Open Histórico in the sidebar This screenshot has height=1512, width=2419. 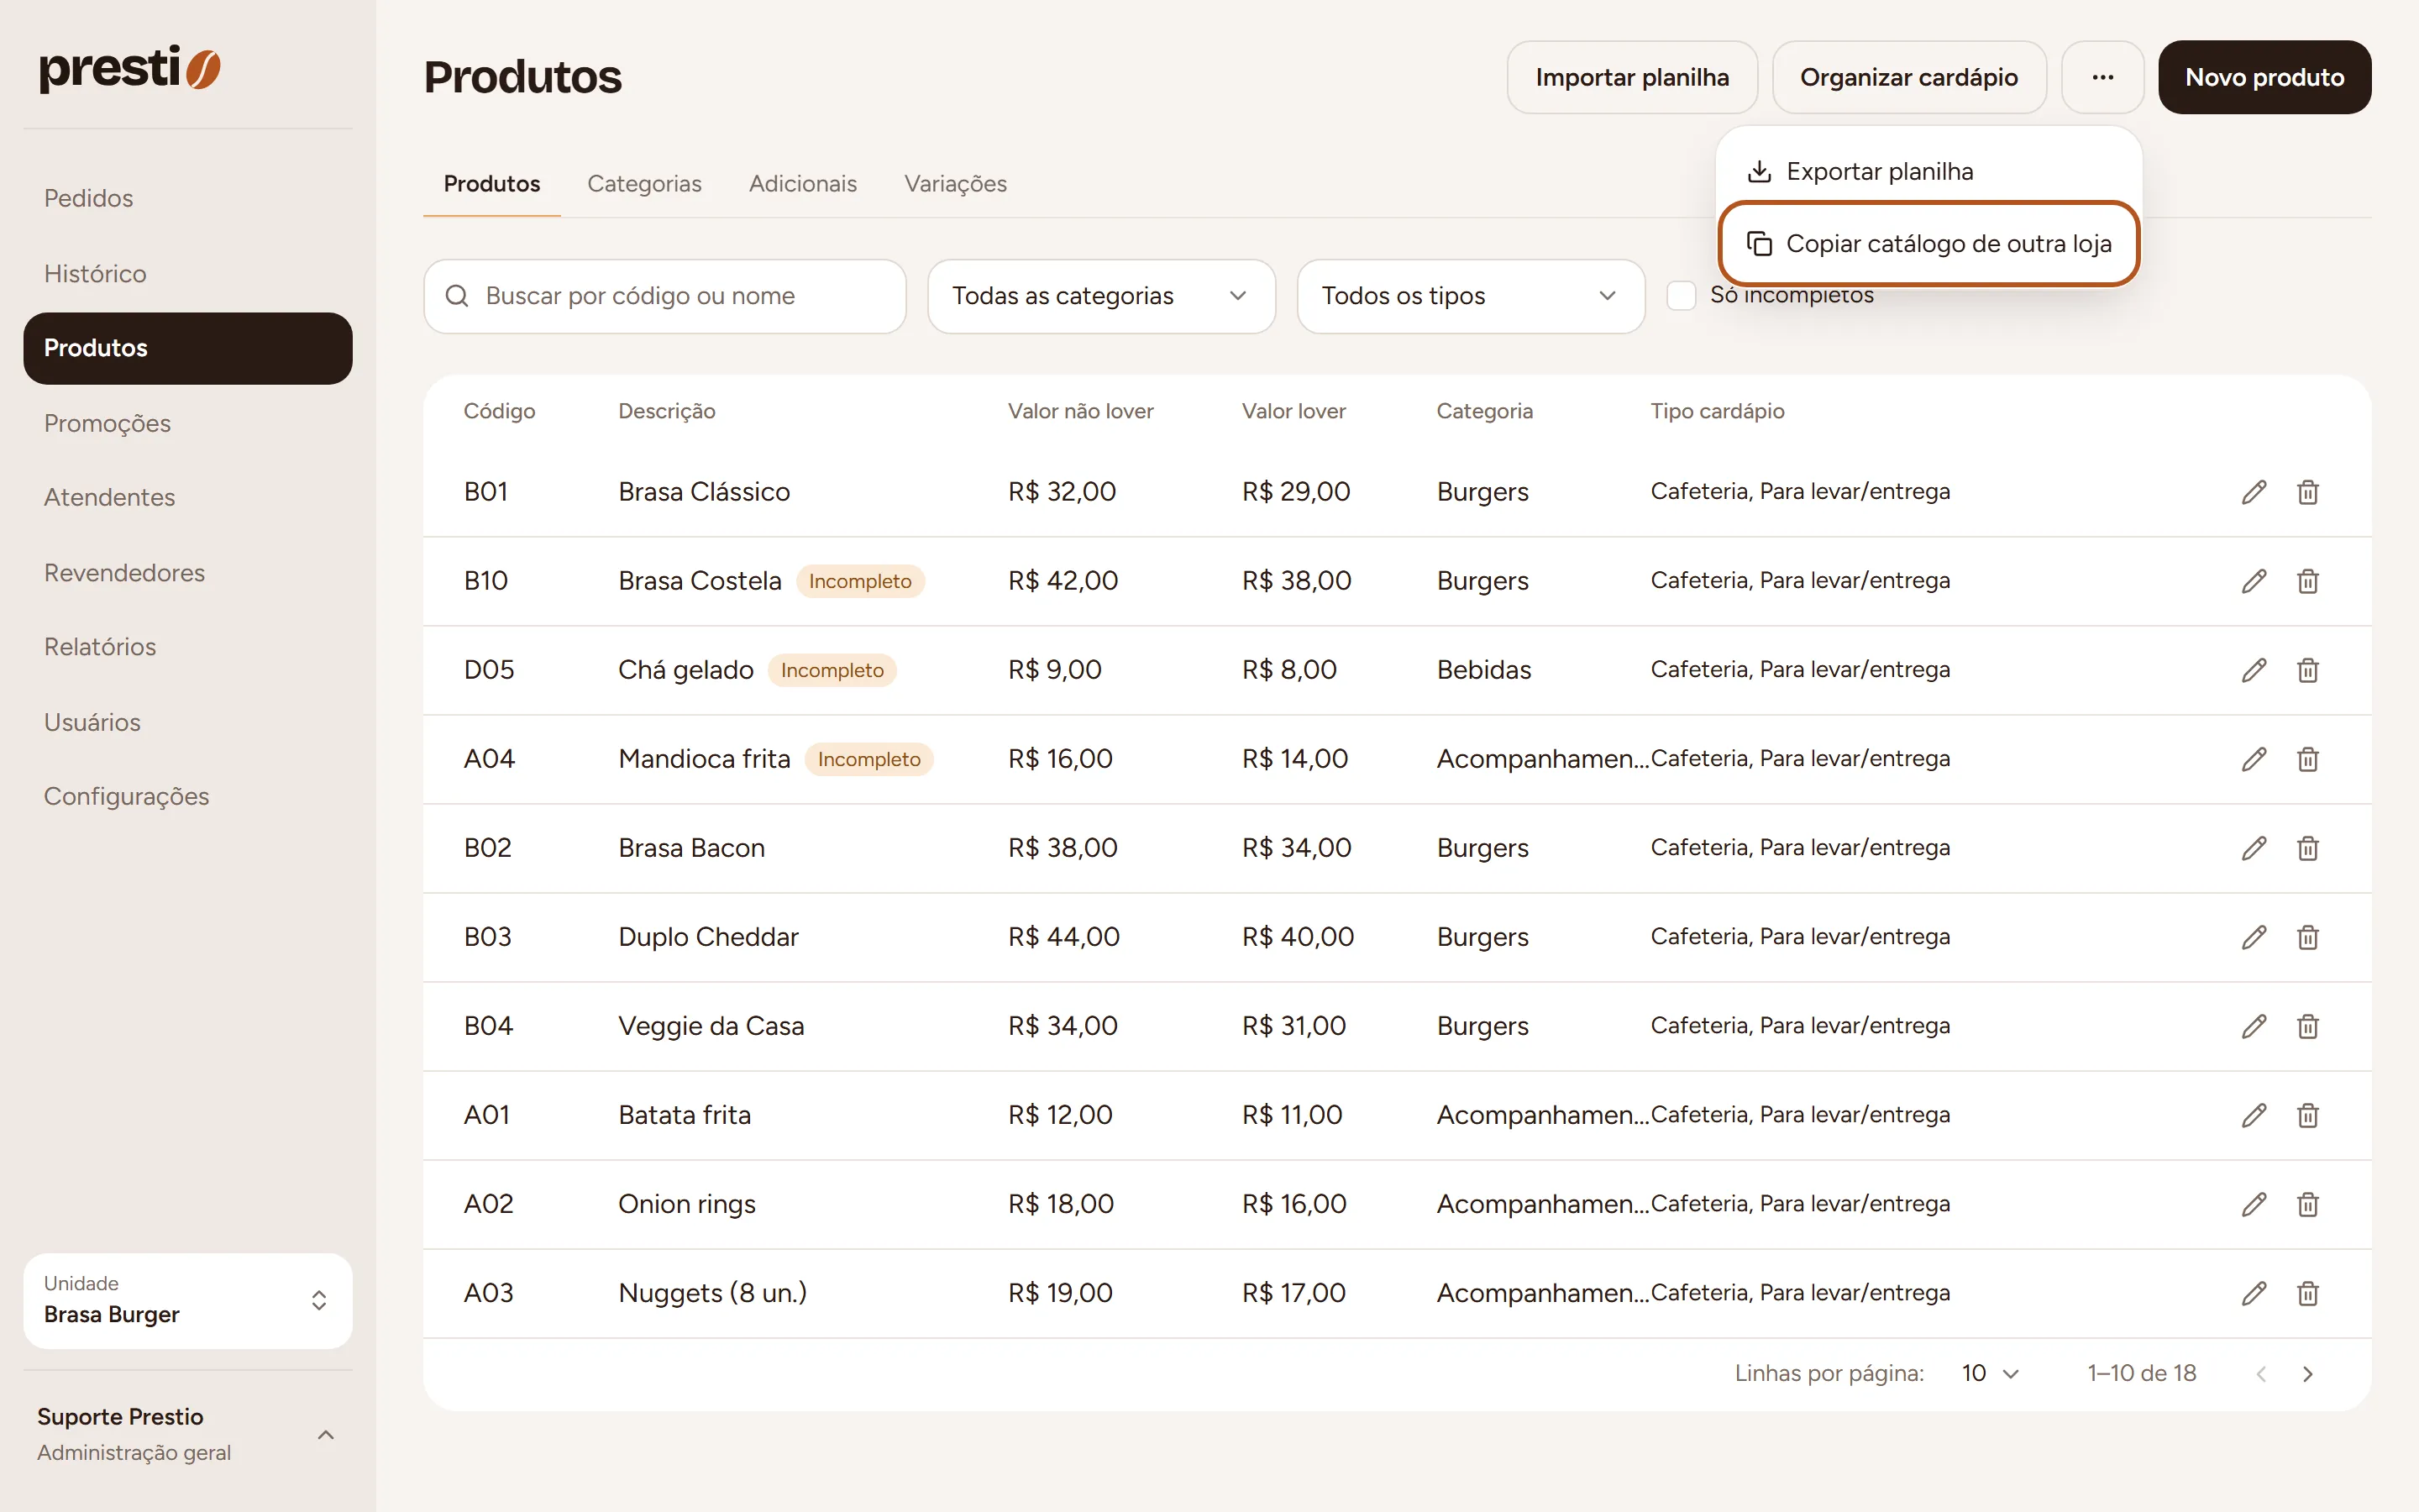(188, 274)
